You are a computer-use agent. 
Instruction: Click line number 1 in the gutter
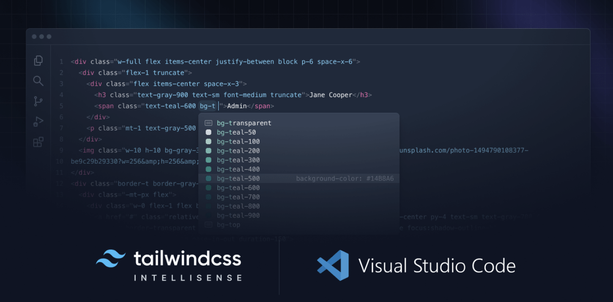pyautogui.click(x=61, y=62)
